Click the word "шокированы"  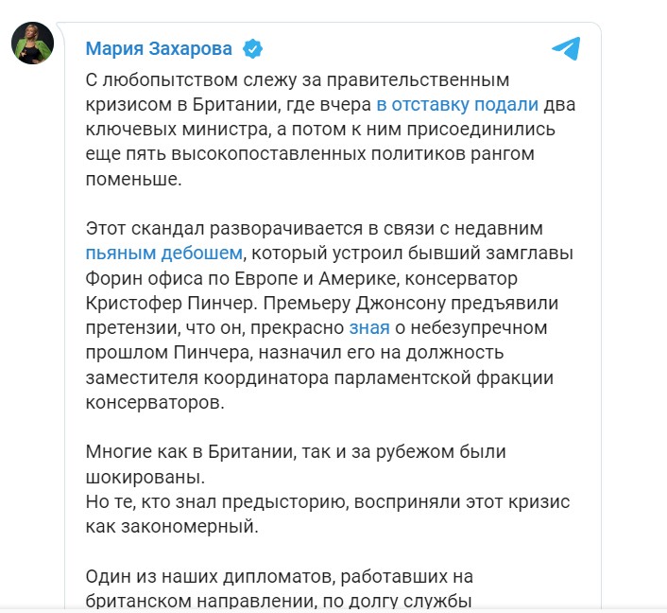coord(145,477)
